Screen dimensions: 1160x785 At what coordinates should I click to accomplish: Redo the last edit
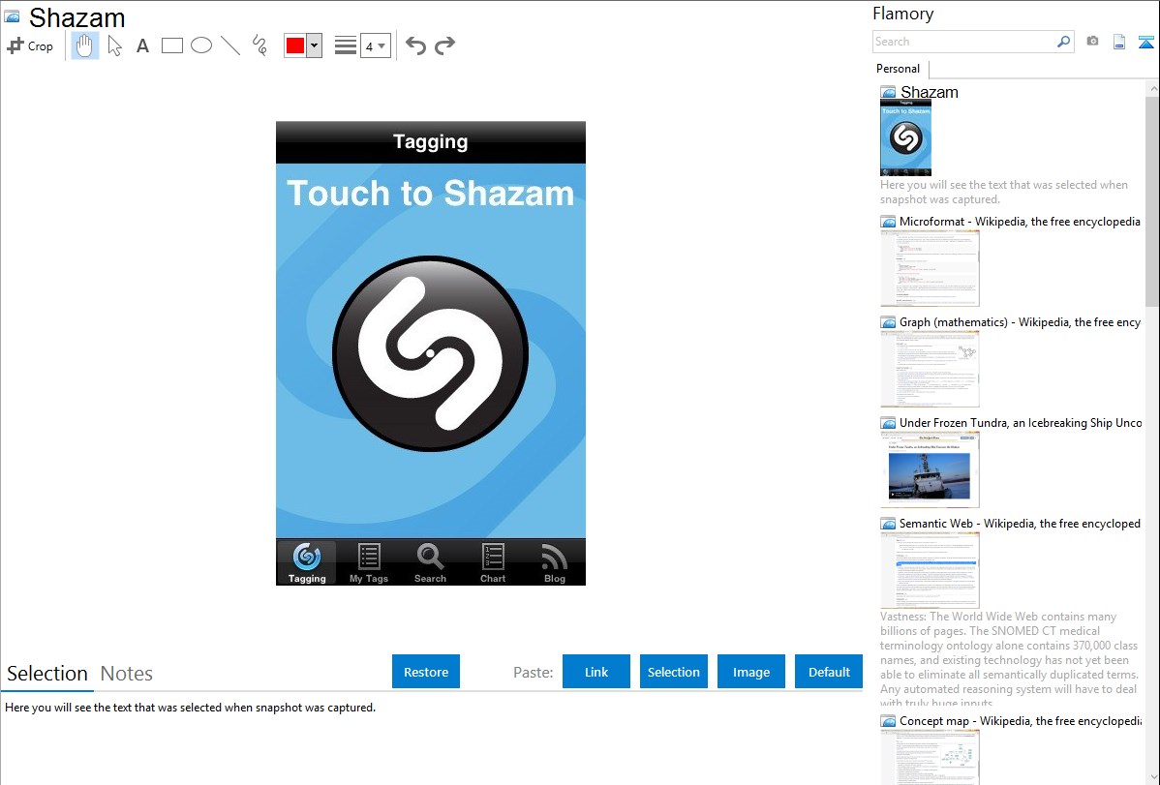click(x=444, y=45)
